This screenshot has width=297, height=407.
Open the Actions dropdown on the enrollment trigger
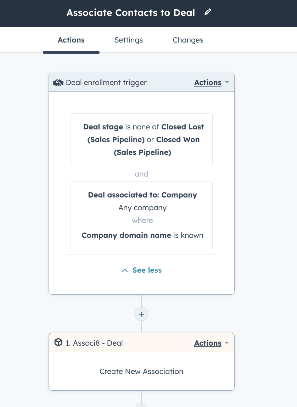click(x=208, y=82)
